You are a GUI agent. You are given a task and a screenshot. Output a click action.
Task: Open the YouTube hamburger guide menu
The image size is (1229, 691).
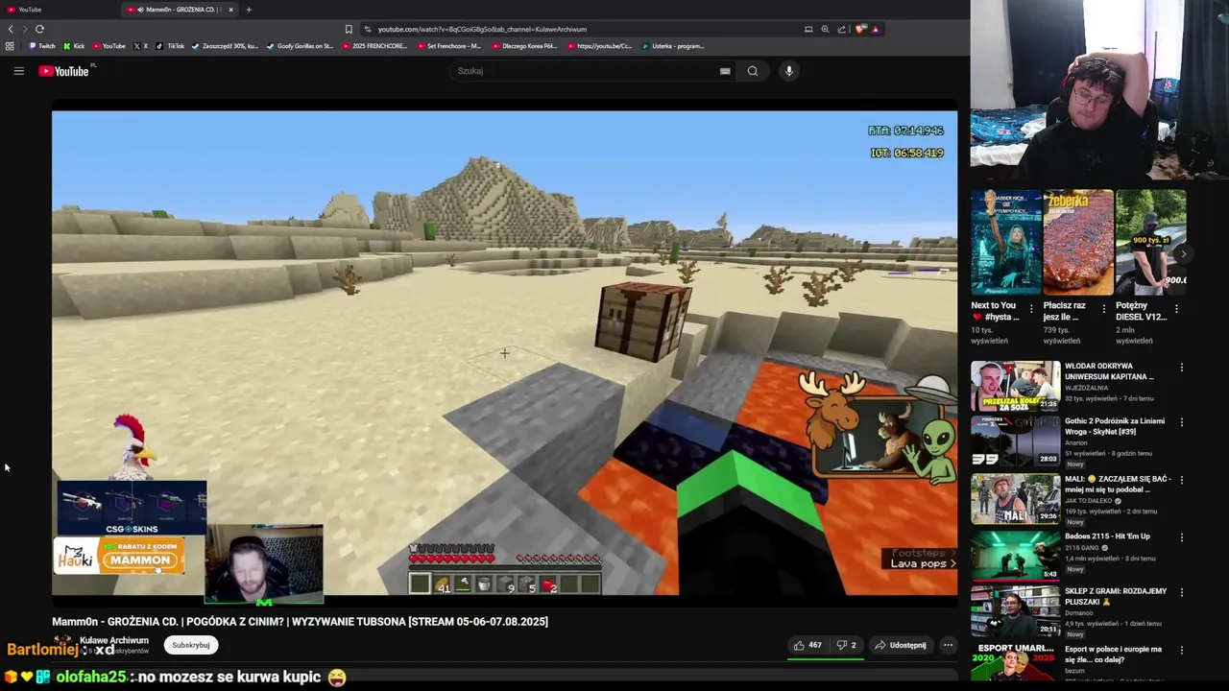18,71
